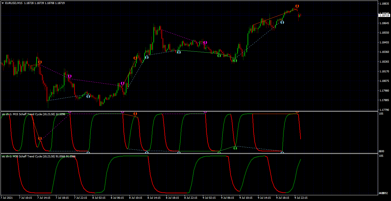Click the M30 Schaff Trend Cycle indicator label
Viewport: 391px width, 201px height.
pyautogui.click(x=39, y=156)
